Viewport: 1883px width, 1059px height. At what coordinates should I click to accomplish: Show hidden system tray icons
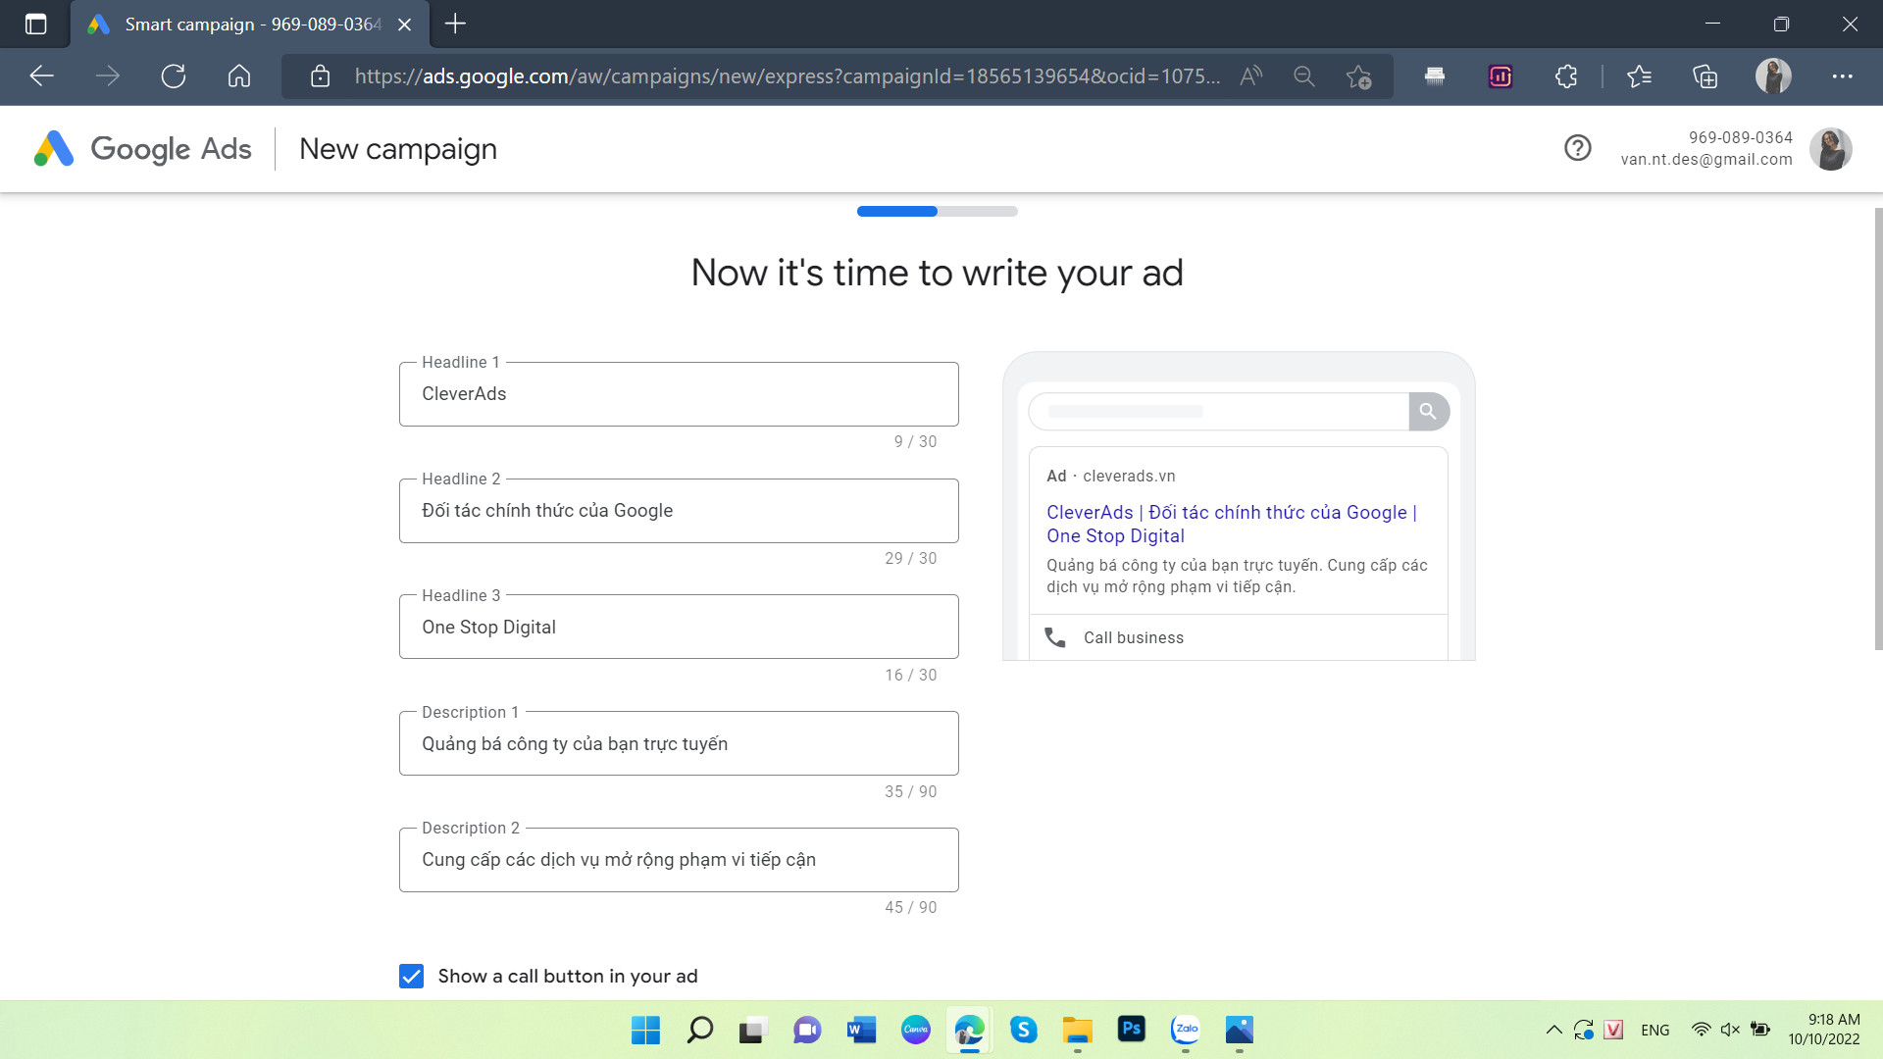(x=1553, y=1030)
